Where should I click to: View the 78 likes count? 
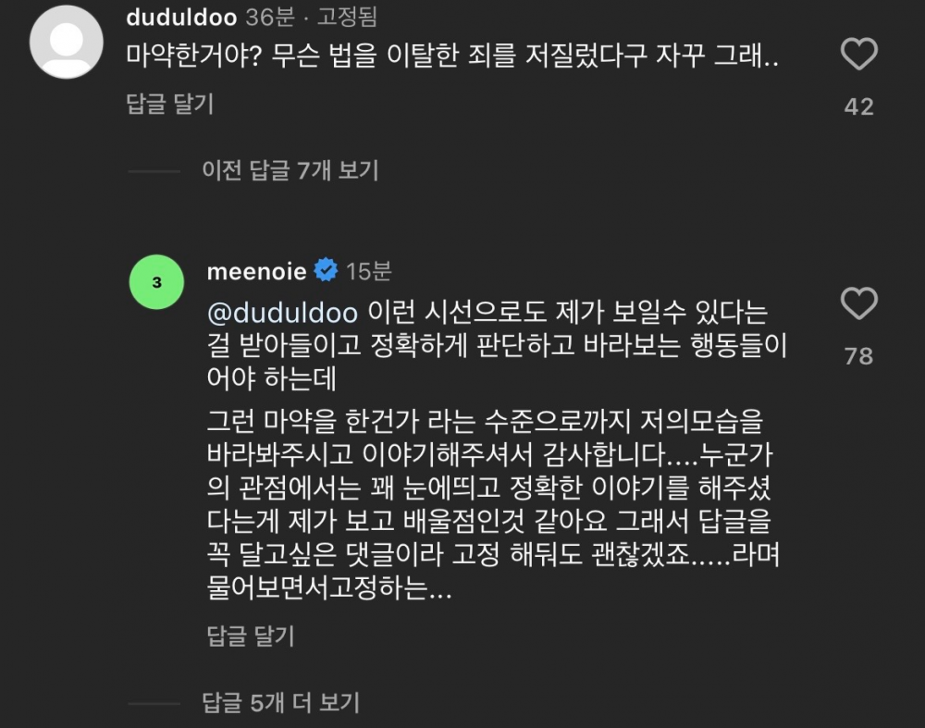[x=858, y=355]
